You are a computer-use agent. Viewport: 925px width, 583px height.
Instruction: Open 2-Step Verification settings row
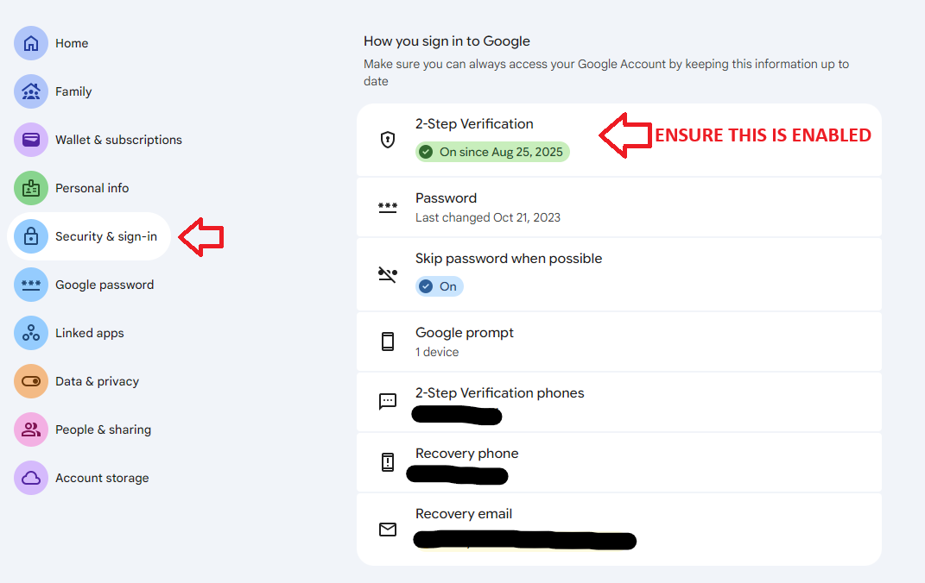click(x=619, y=141)
